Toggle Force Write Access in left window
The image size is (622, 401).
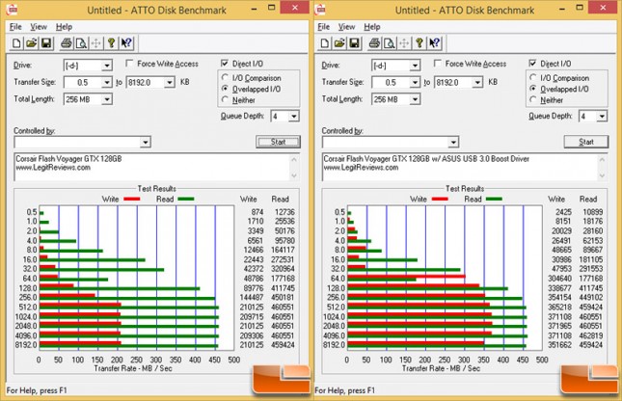click(129, 63)
